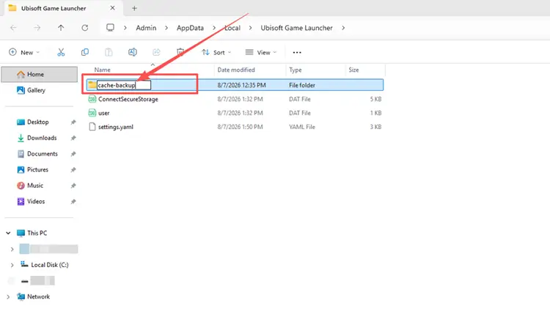The image size is (550, 325).
Task: Click the File folder type cell
Action: 302,85
